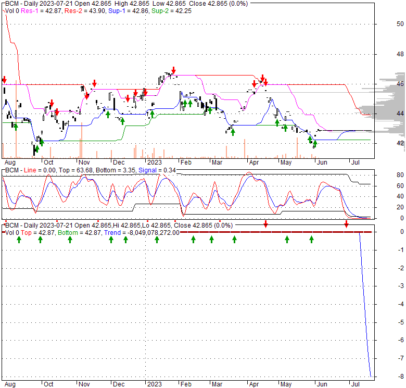The height and width of the screenshot is (388, 406).
Task: Click the -2 trend axis label
Action: pos(401,268)
